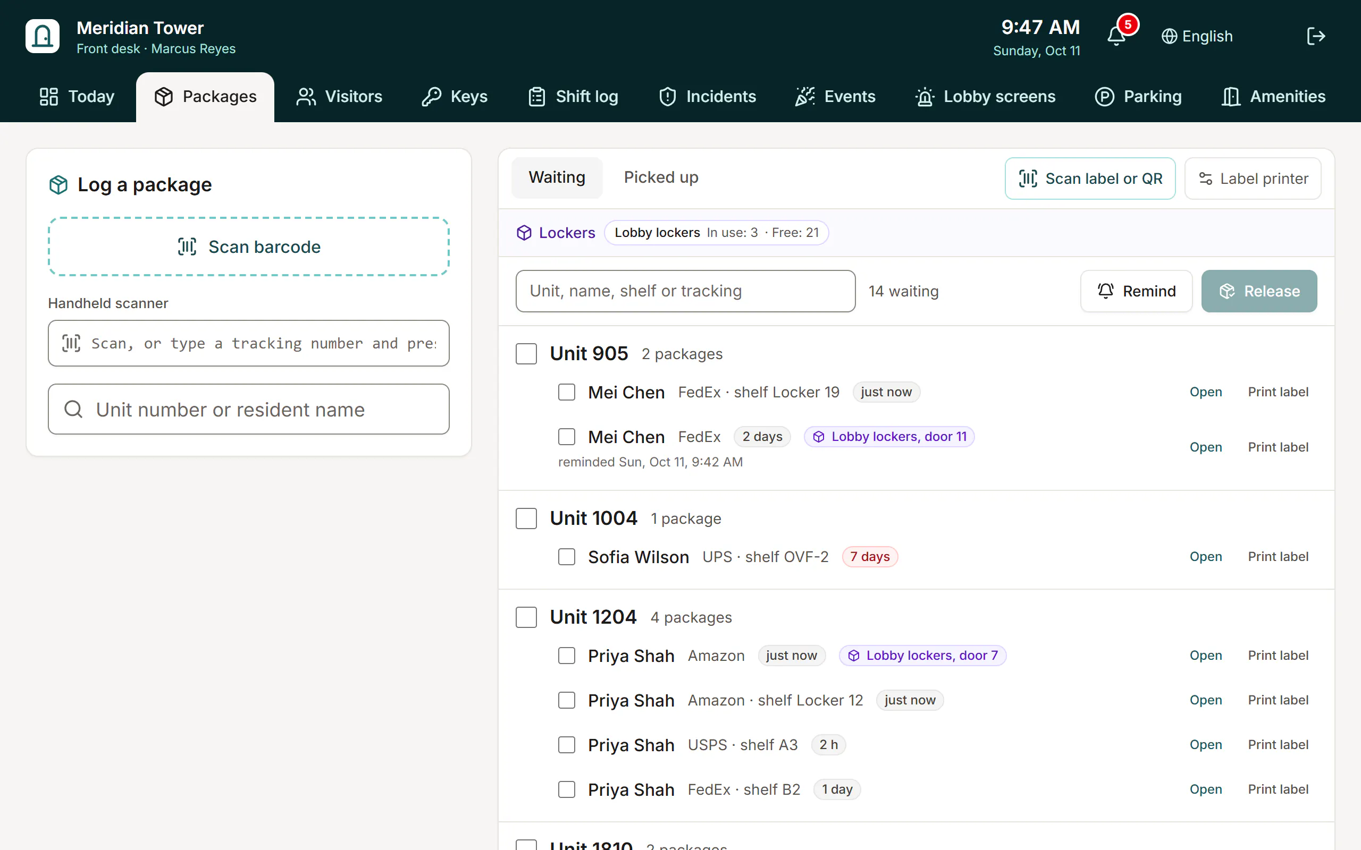Open the English language selector

tap(1198, 36)
